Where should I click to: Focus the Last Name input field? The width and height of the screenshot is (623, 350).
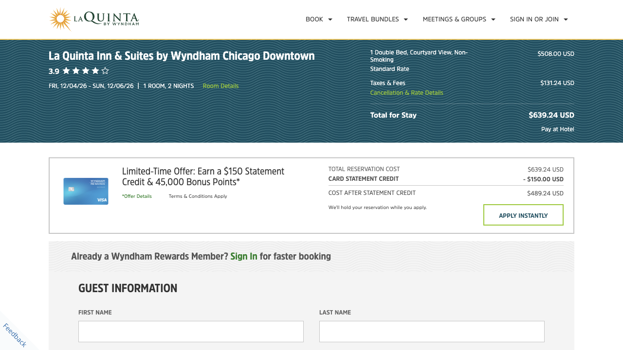432,332
